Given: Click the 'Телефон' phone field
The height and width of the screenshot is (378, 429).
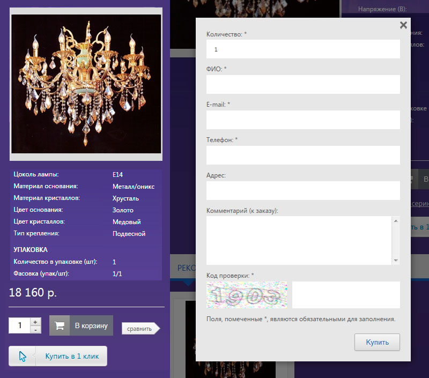Looking at the screenshot, I should pos(303,155).
